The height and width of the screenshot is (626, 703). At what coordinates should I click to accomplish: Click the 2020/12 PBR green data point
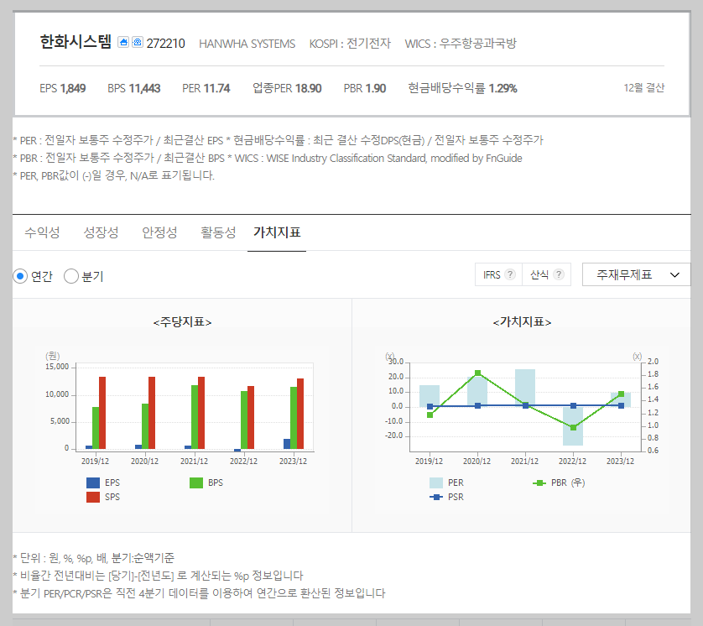478,373
